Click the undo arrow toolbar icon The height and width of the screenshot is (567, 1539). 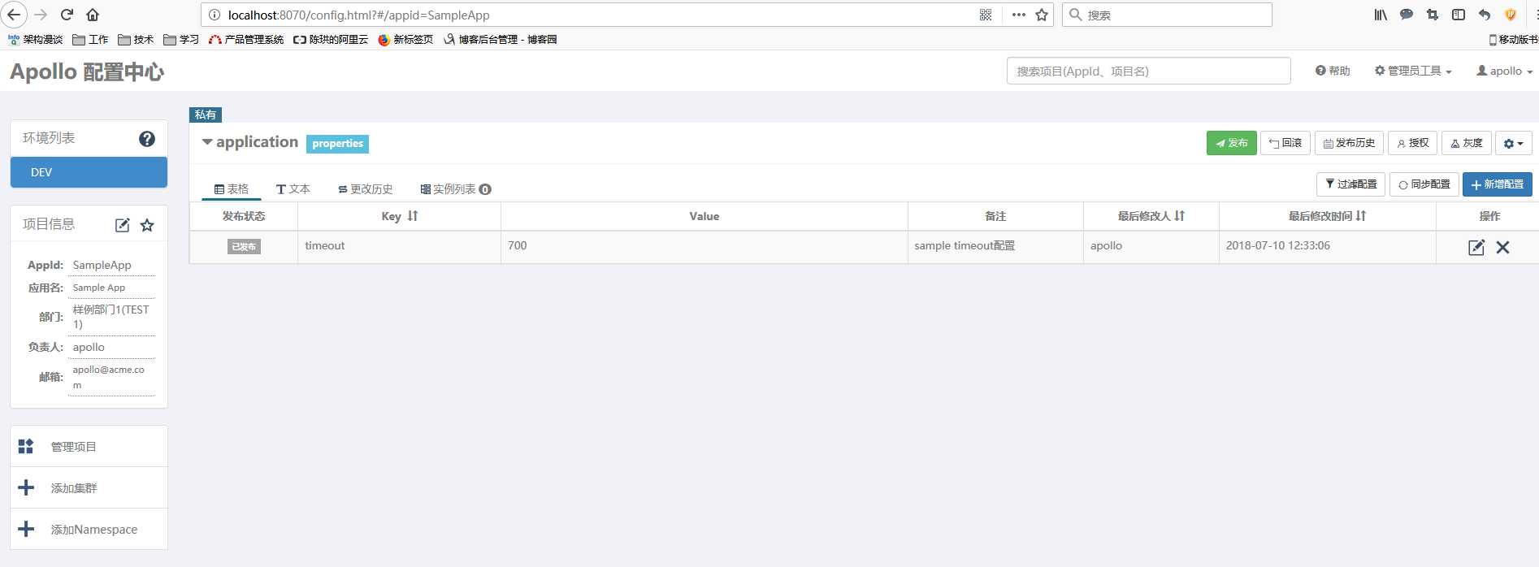(1485, 15)
